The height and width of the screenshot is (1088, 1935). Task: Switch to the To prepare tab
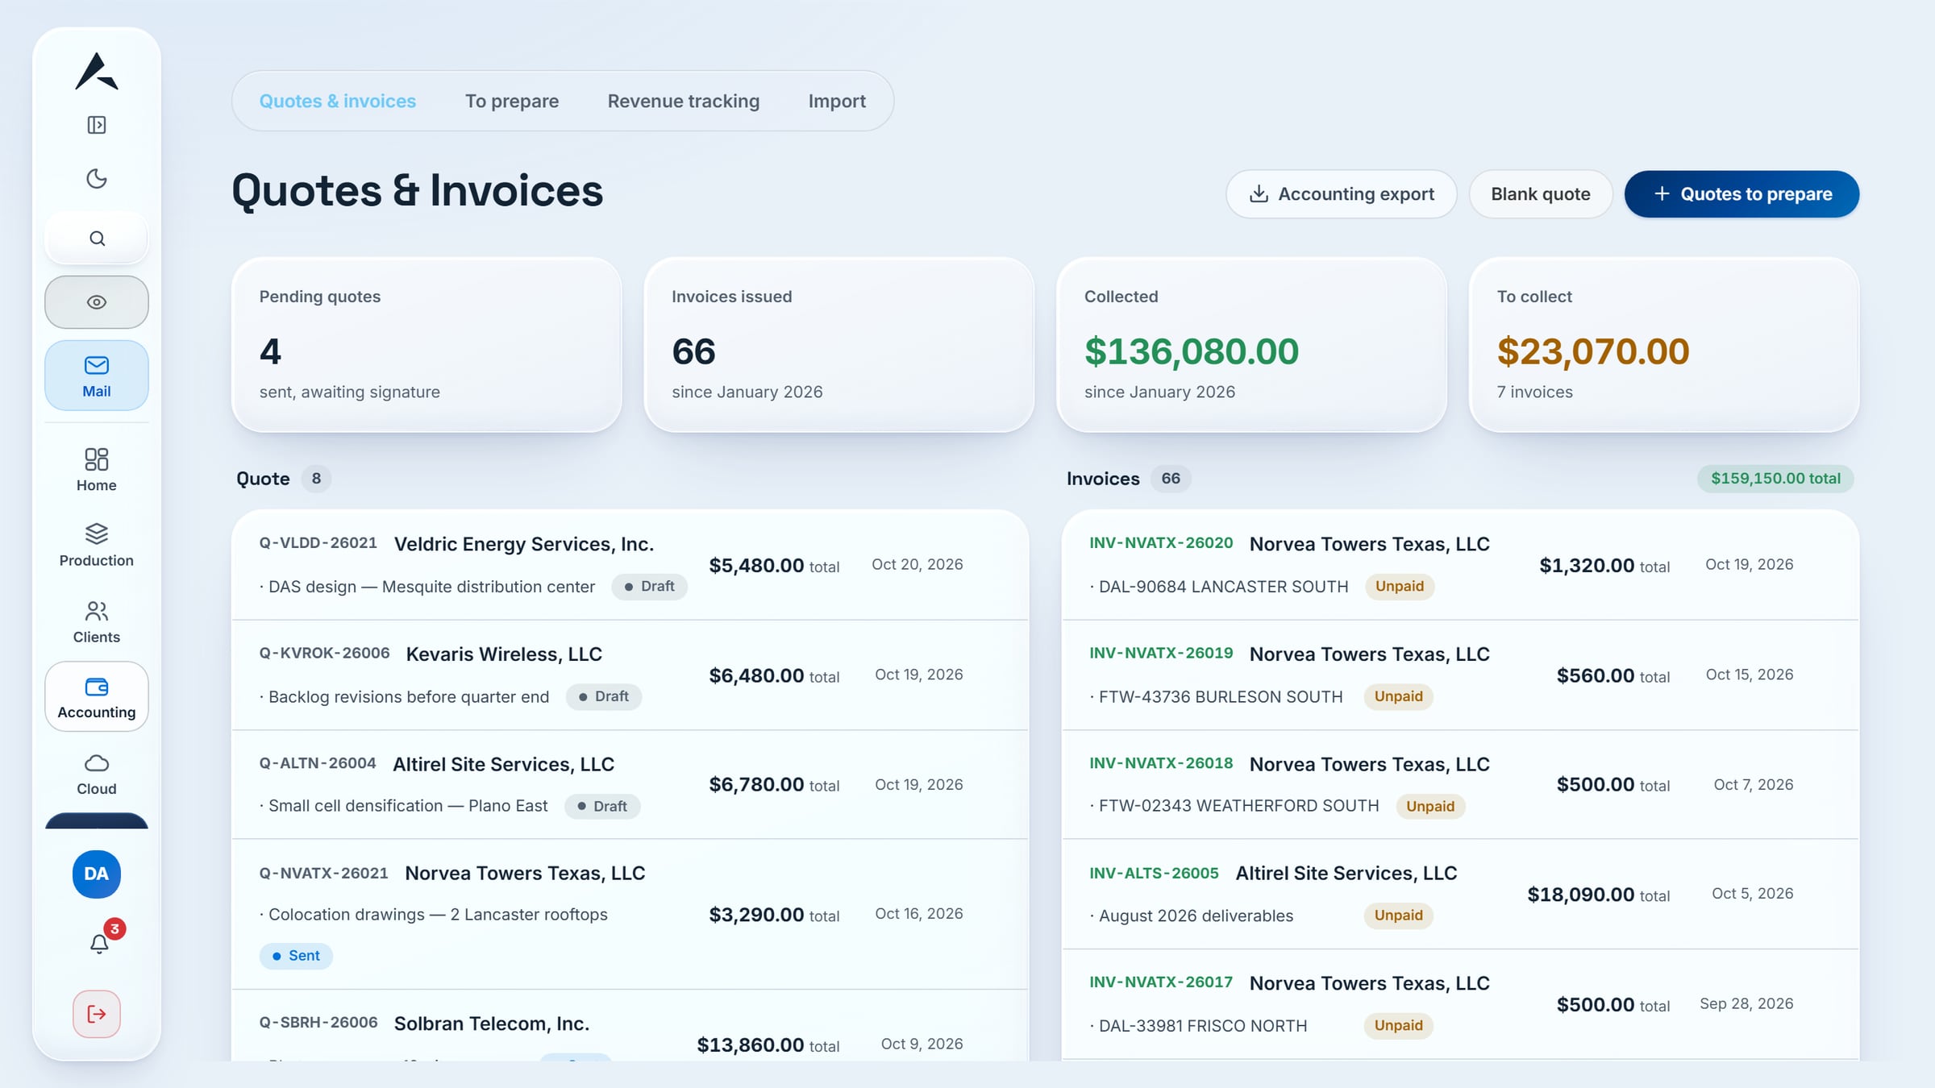pyautogui.click(x=512, y=101)
